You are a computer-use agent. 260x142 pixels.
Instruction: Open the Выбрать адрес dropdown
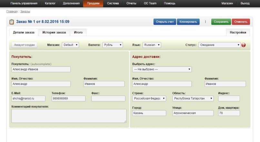162,69
